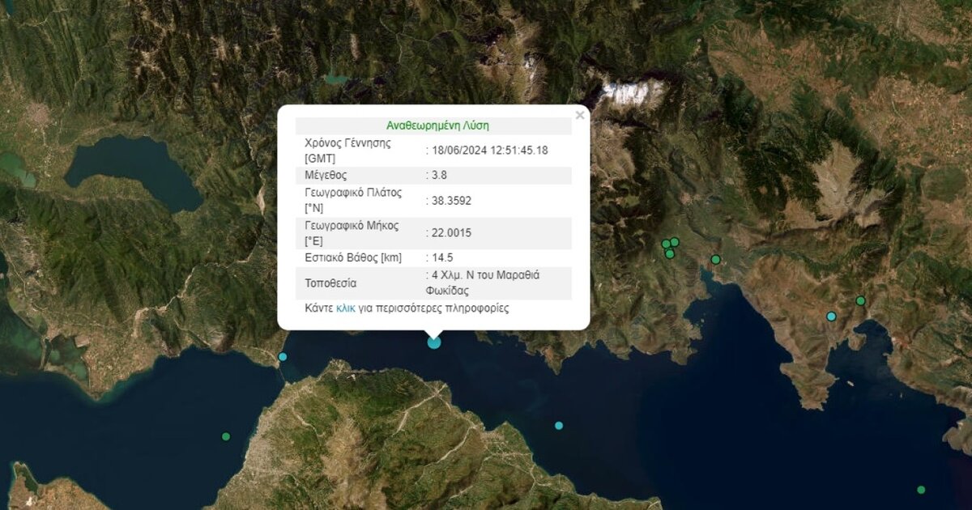Select the focal depth value 14.5
Image resolution: width=972 pixels, height=510 pixels.
pos(441,258)
